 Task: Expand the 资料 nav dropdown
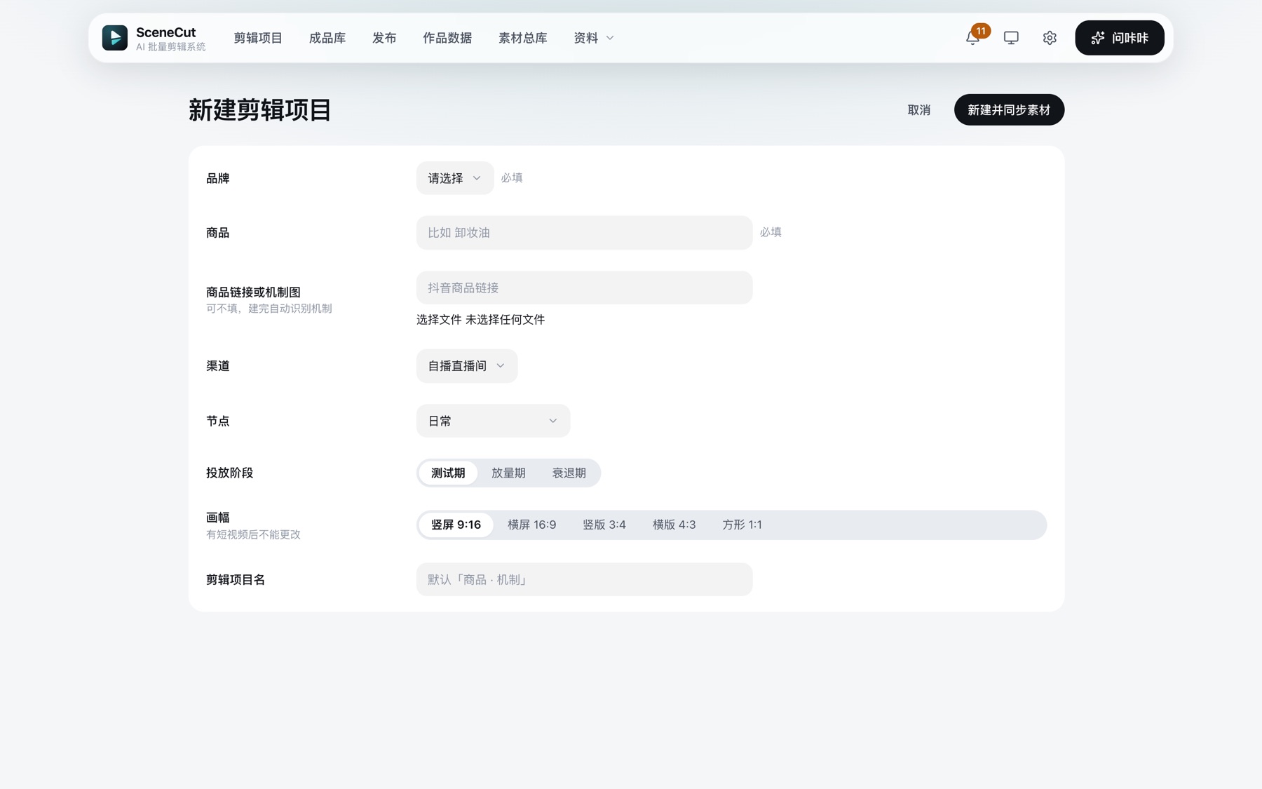tap(594, 38)
